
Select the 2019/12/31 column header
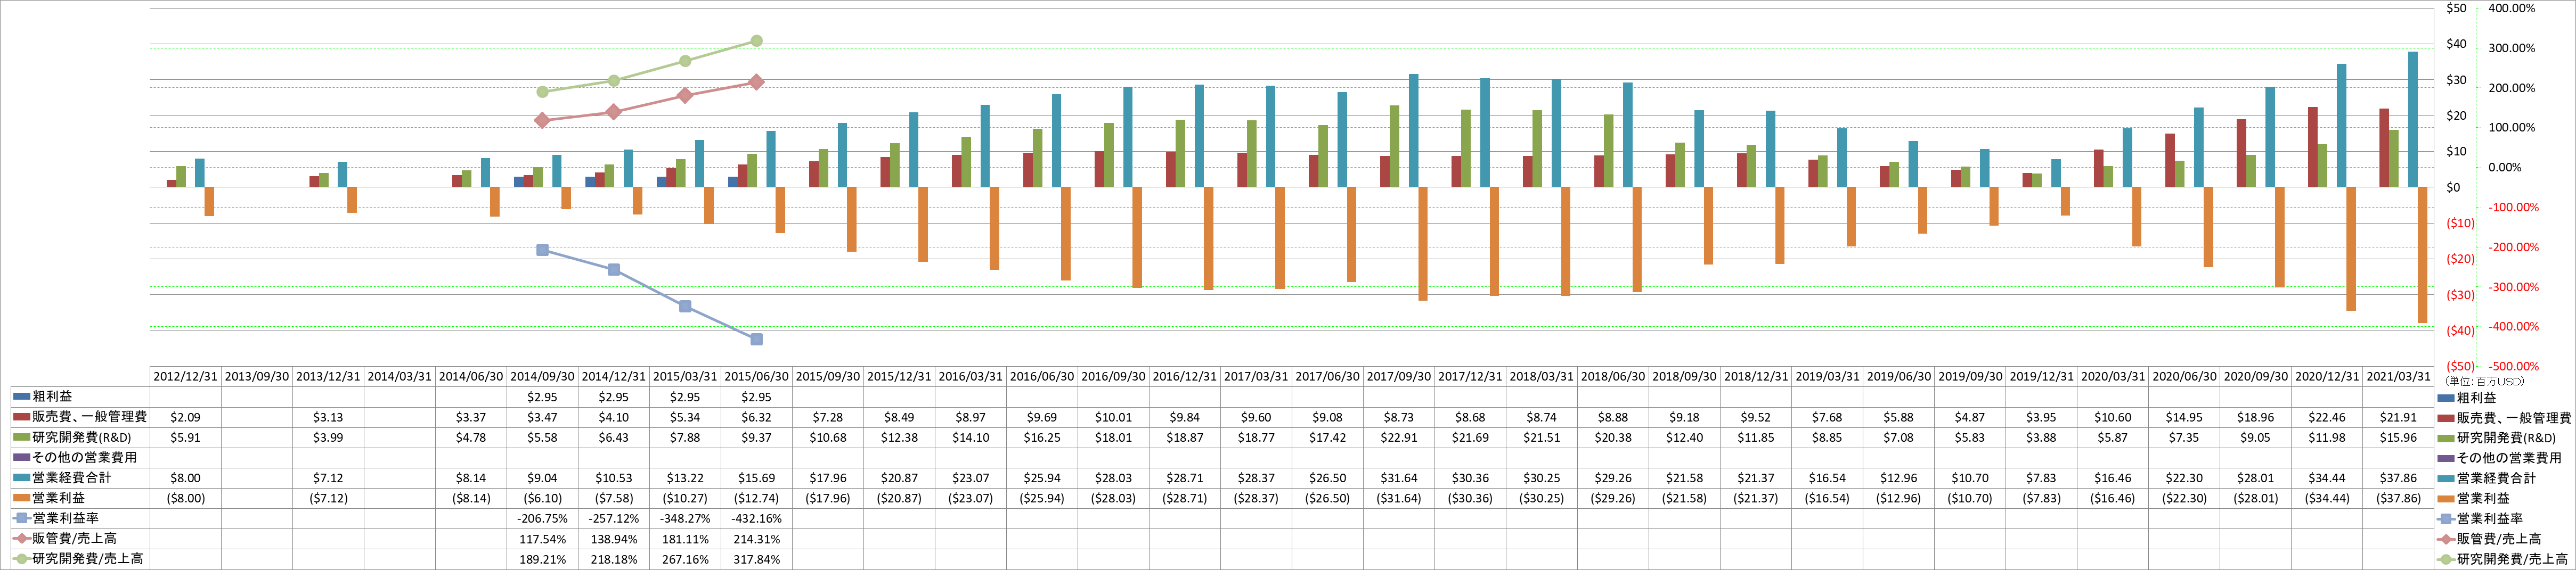[2041, 377]
